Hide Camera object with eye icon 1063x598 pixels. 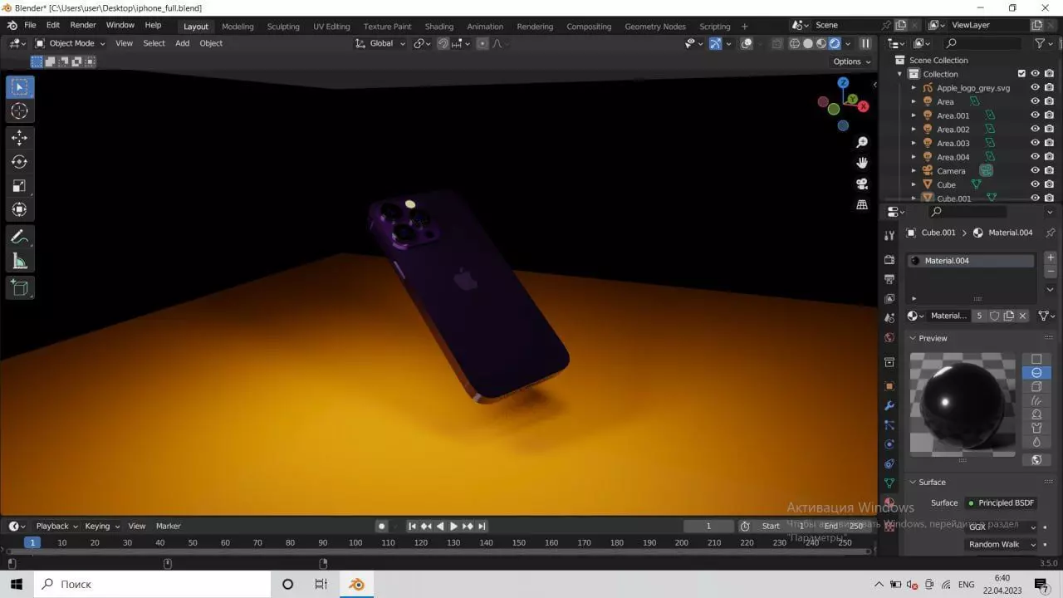click(1035, 170)
